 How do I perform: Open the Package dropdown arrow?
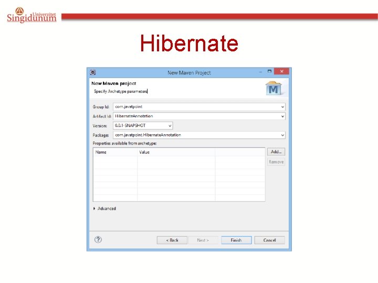(282, 135)
